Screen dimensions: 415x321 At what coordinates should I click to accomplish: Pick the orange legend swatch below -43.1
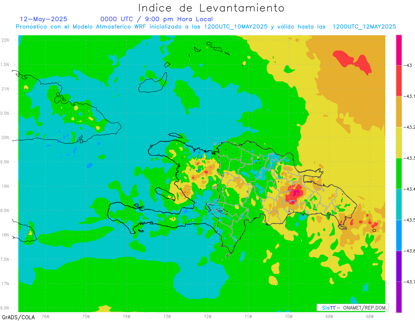pyautogui.click(x=399, y=112)
